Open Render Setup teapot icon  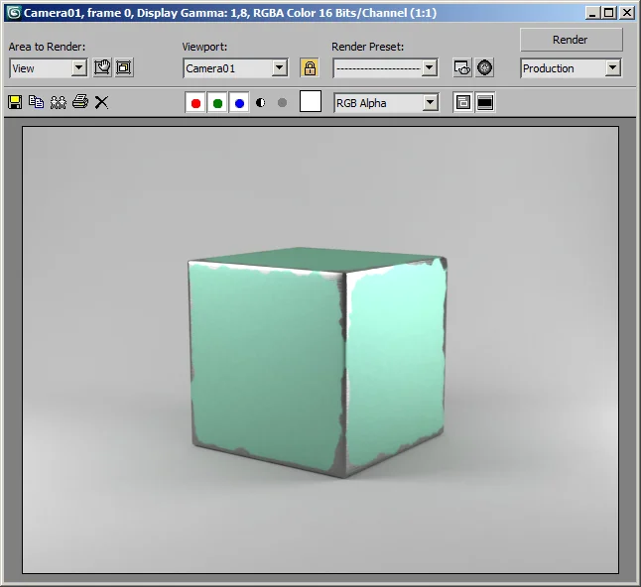click(462, 67)
